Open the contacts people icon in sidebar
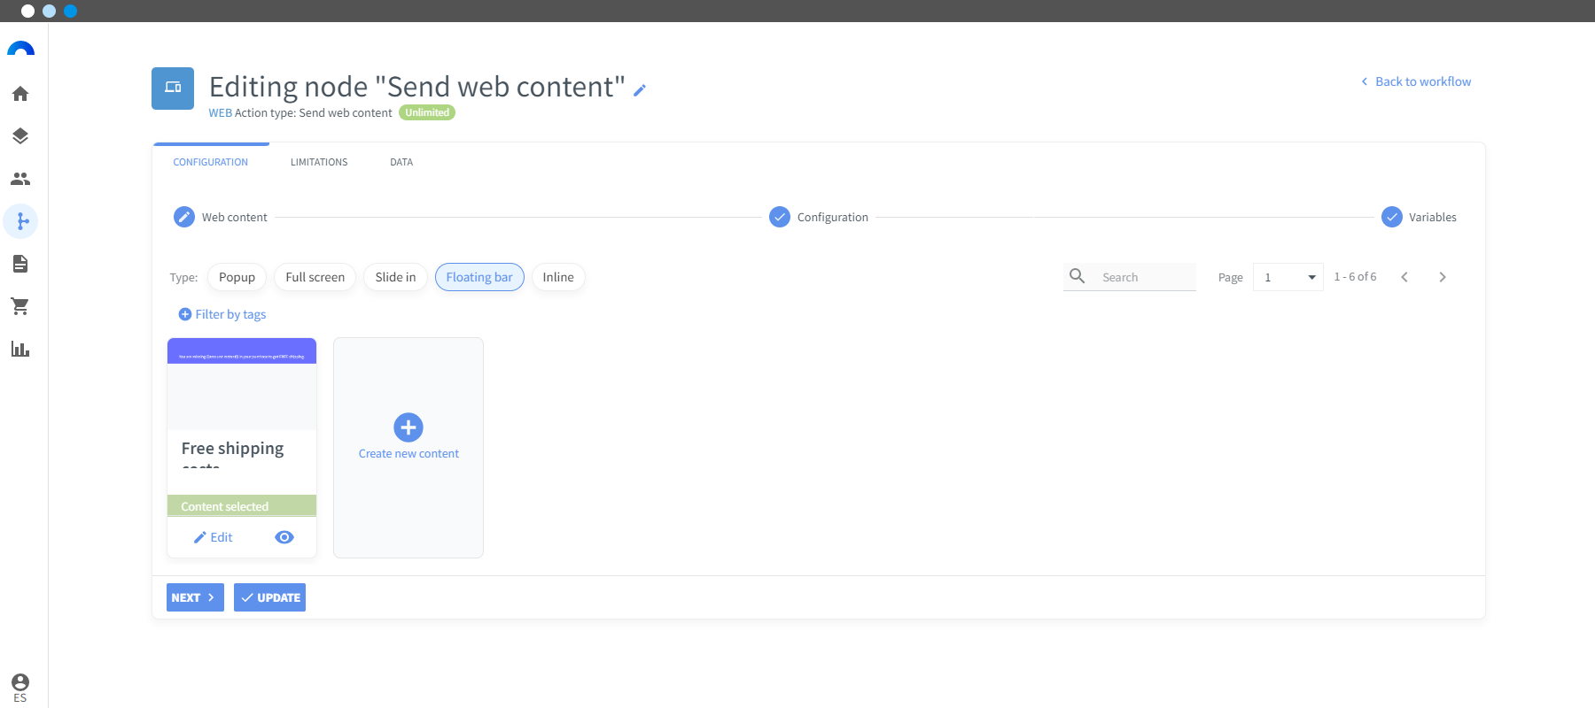Image resolution: width=1595 pixels, height=708 pixels. coord(20,179)
